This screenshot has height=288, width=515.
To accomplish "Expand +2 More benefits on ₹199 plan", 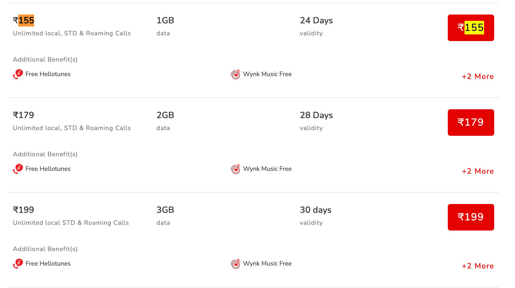I will (x=478, y=266).
